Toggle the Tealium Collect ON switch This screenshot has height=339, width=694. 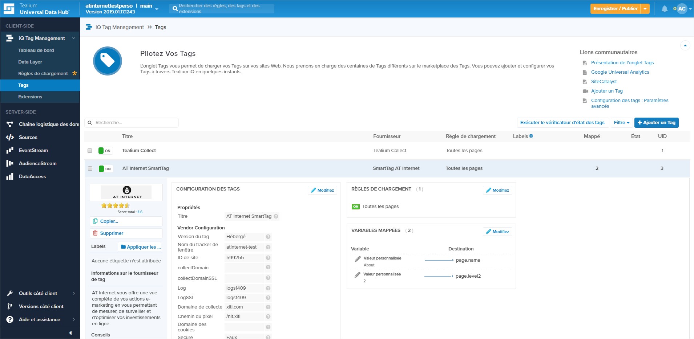pos(105,151)
